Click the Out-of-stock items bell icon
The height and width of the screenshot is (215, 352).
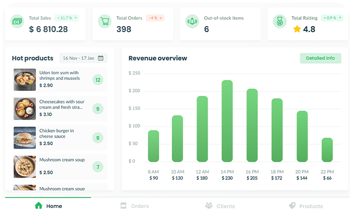point(193,22)
